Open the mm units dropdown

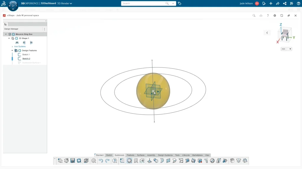click(x=286, y=49)
